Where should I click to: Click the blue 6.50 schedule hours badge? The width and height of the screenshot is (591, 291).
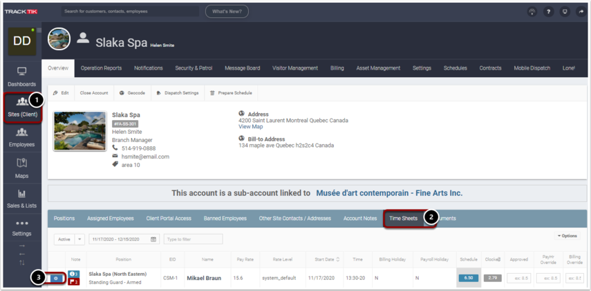point(469,278)
